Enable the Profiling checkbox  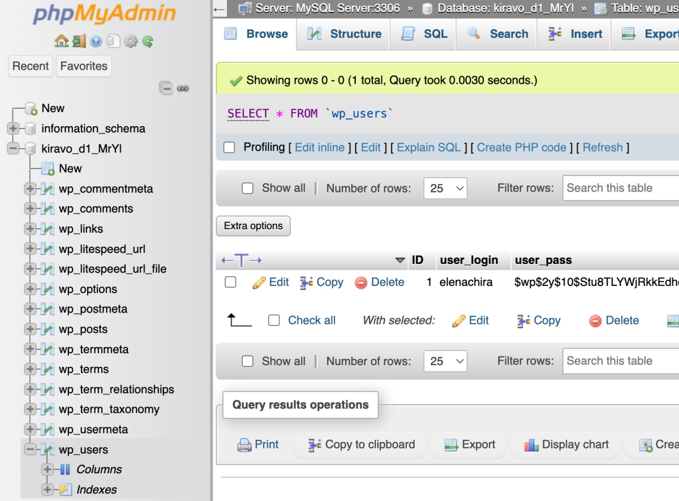tap(229, 147)
